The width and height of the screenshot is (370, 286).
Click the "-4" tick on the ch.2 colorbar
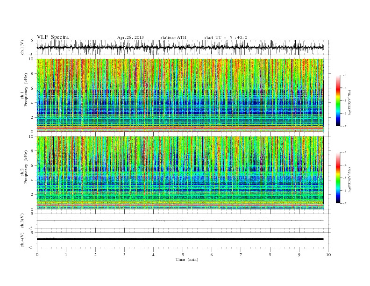[x=345, y=165]
